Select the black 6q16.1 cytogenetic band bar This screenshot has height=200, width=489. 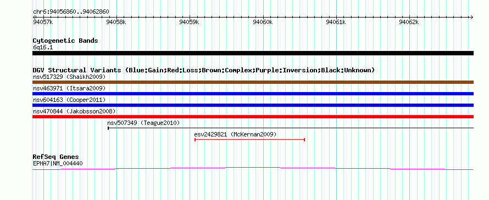coord(253,53)
